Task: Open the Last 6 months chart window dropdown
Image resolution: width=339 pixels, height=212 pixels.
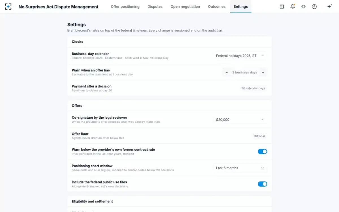Action: pyautogui.click(x=240, y=168)
